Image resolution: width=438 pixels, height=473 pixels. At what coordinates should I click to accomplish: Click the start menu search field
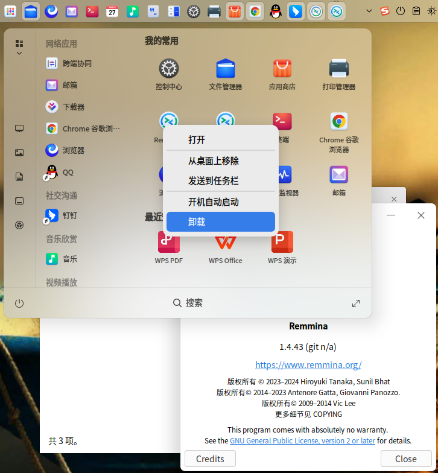pyautogui.click(x=188, y=303)
